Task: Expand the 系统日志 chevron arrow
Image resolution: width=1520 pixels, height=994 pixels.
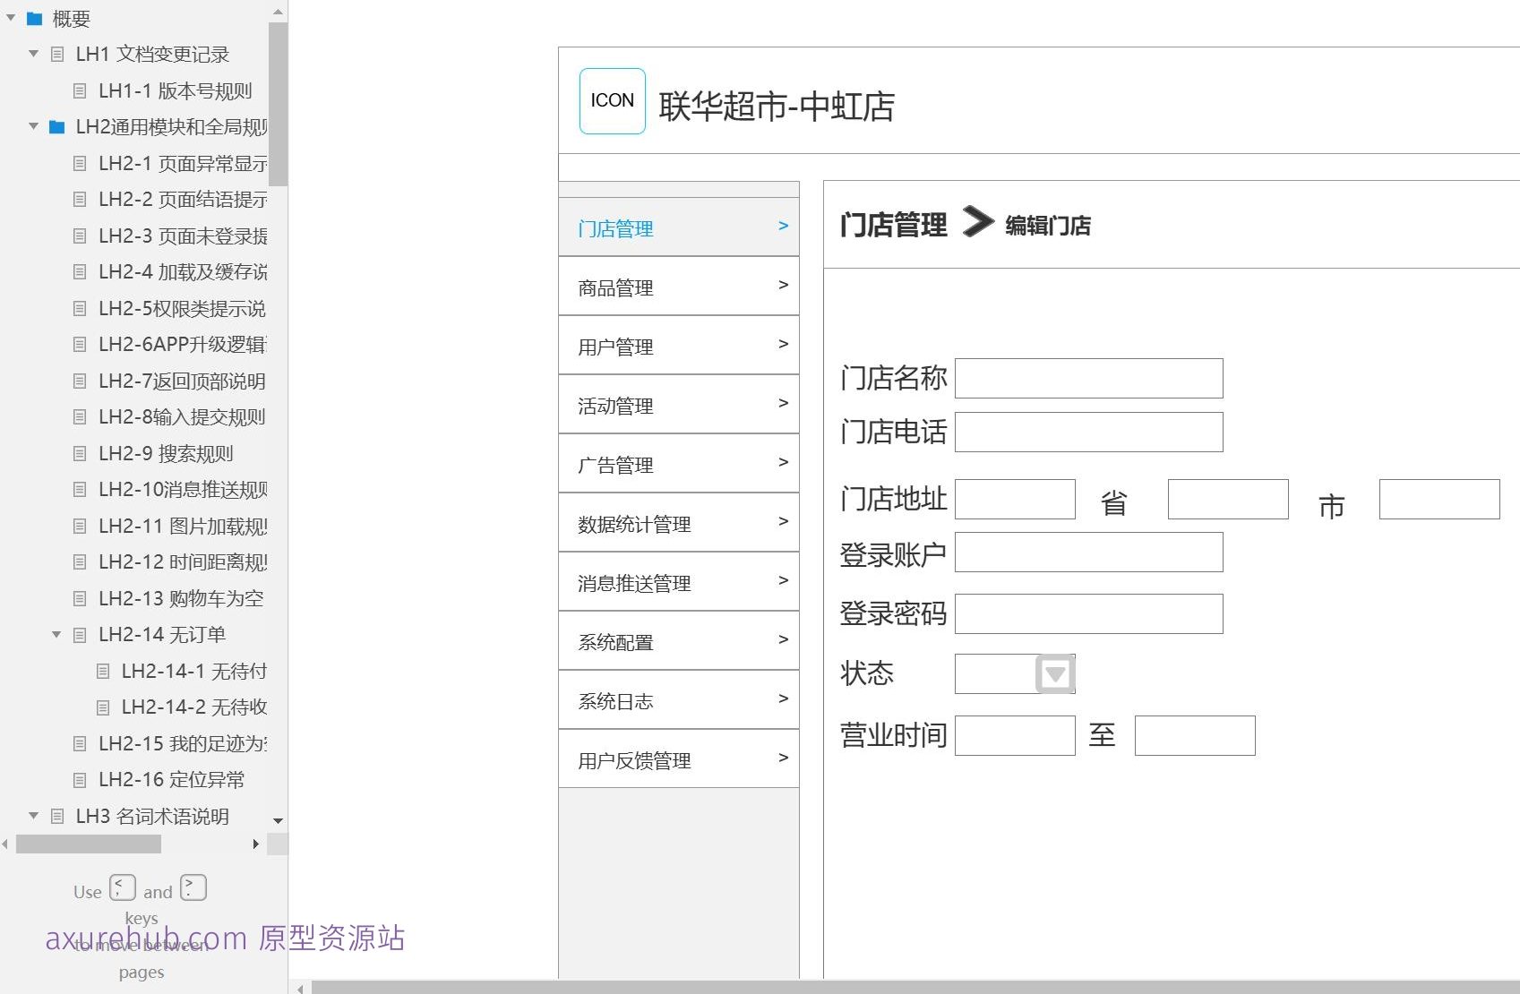Action: (784, 698)
